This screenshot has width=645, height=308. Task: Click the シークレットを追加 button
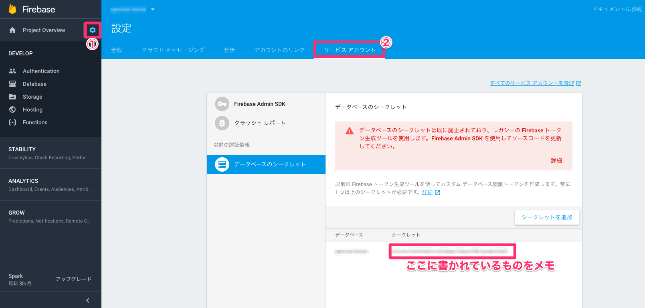pos(547,217)
